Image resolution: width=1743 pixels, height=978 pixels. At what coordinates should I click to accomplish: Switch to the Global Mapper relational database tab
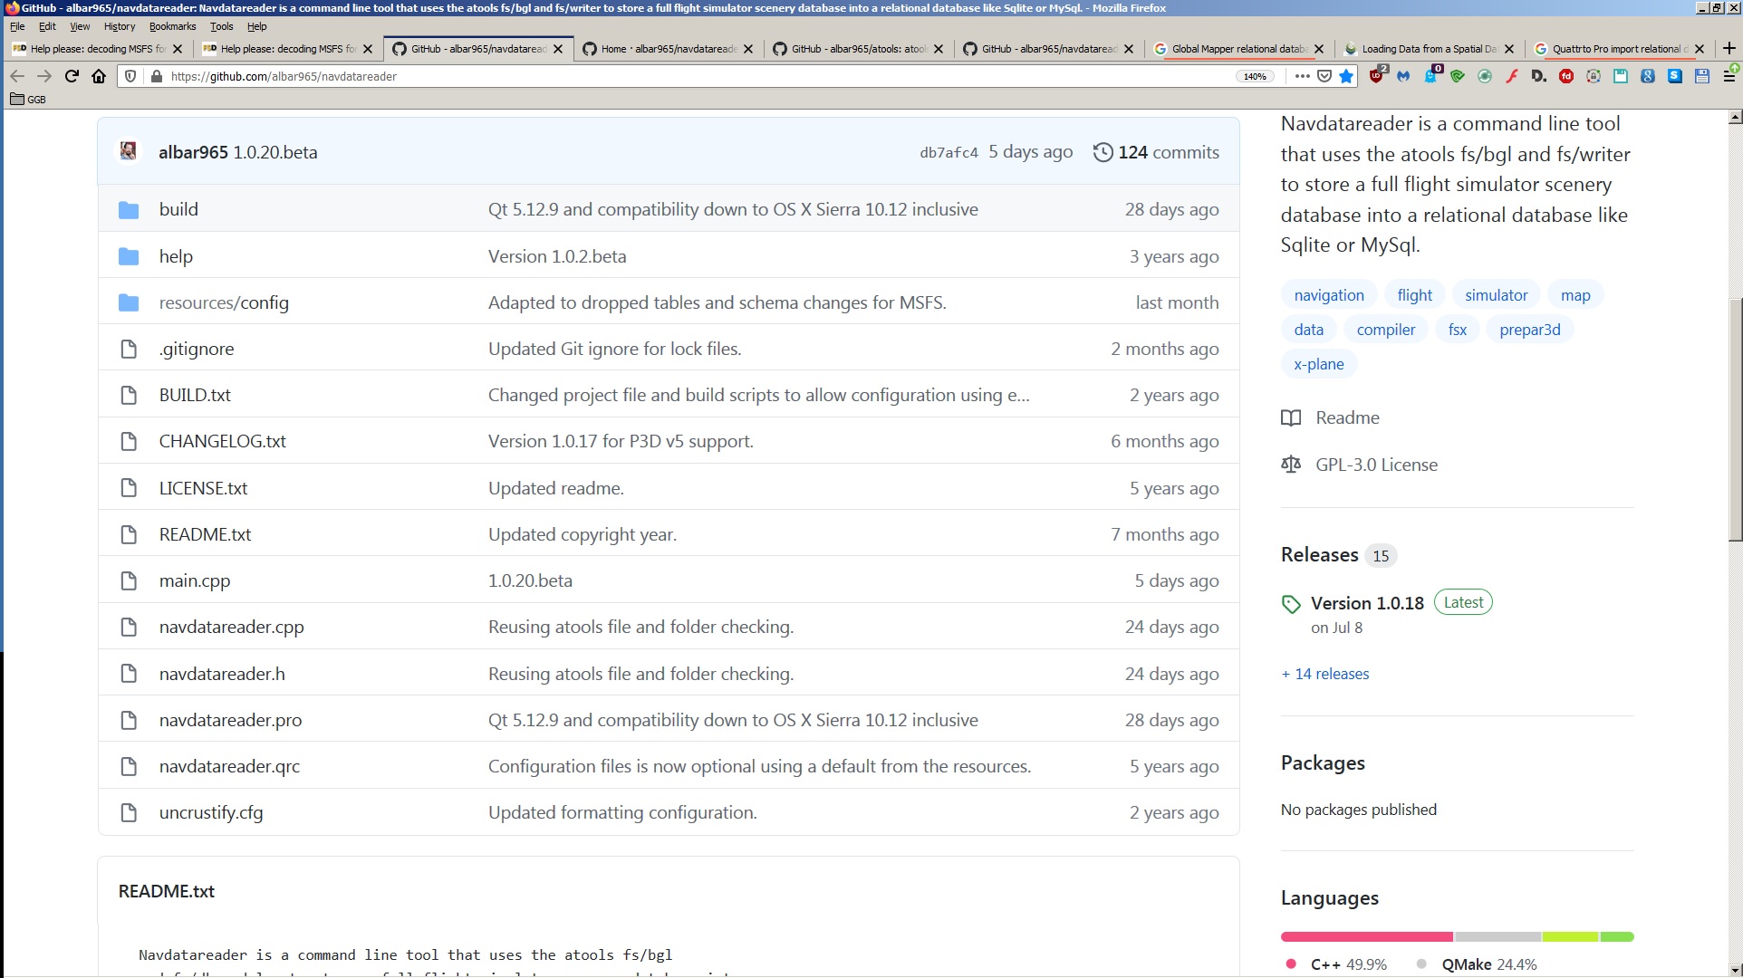click(1232, 49)
